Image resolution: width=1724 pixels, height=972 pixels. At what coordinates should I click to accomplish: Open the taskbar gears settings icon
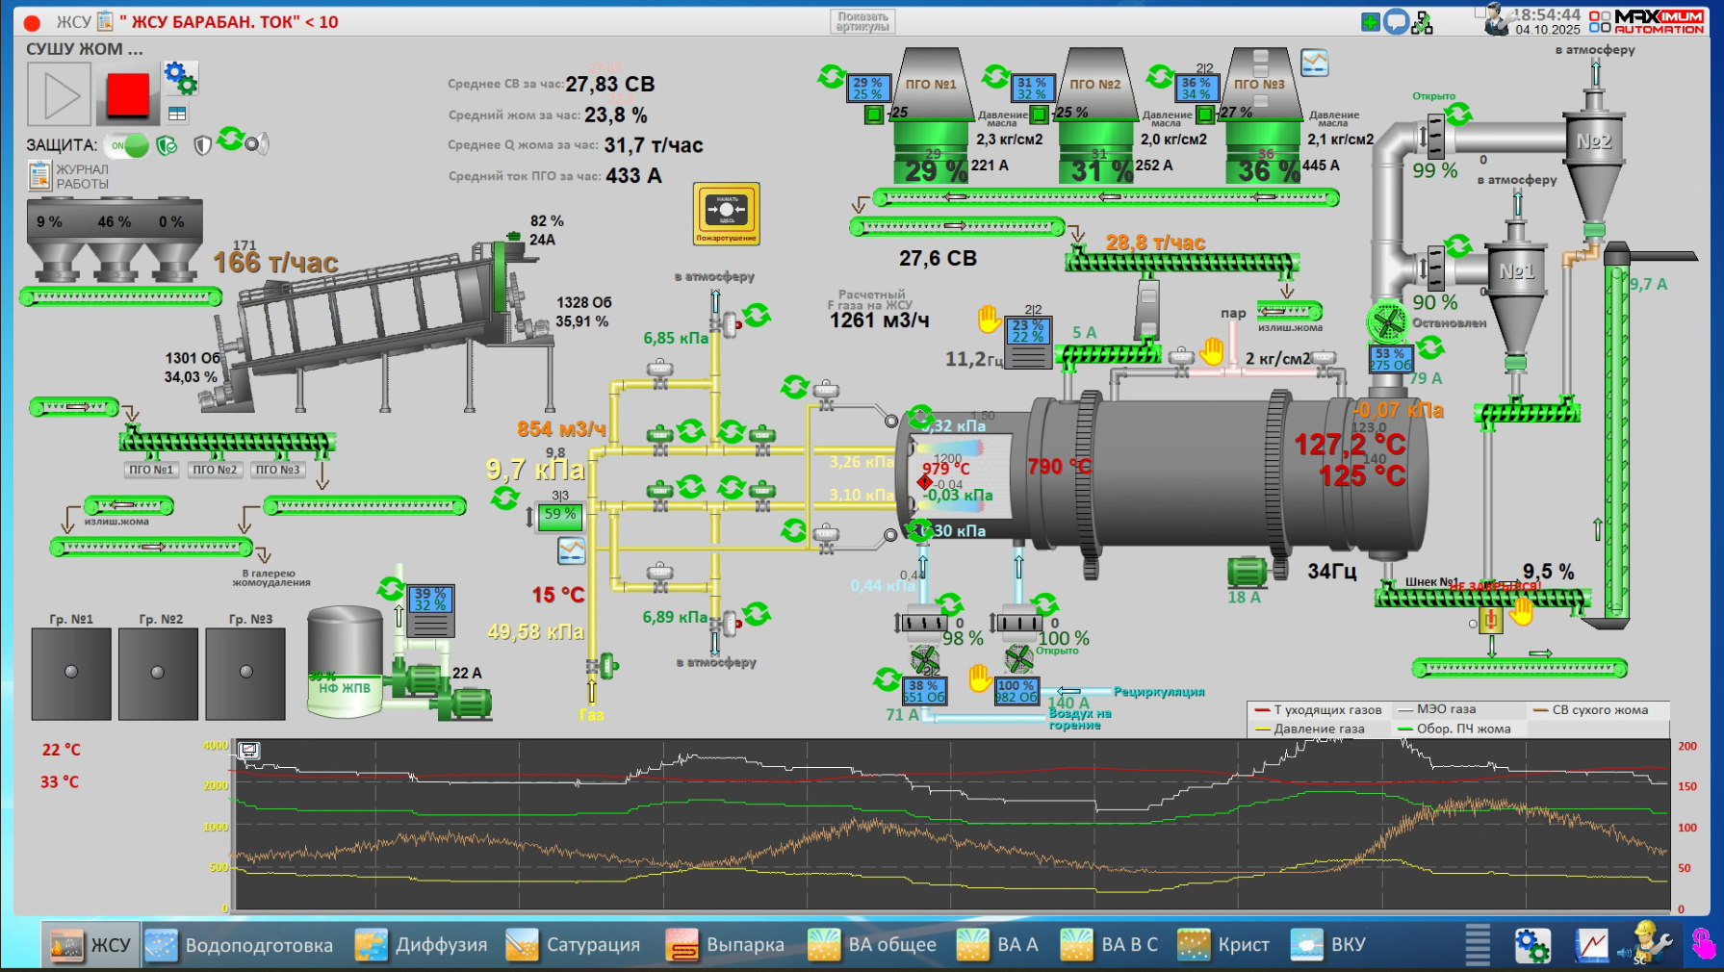click(1531, 945)
